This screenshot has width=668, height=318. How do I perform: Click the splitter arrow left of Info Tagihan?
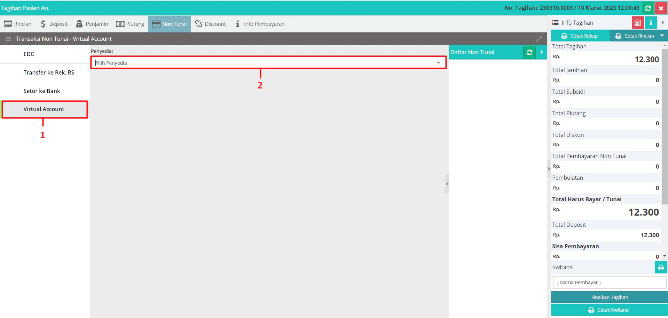tap(549, 169)
